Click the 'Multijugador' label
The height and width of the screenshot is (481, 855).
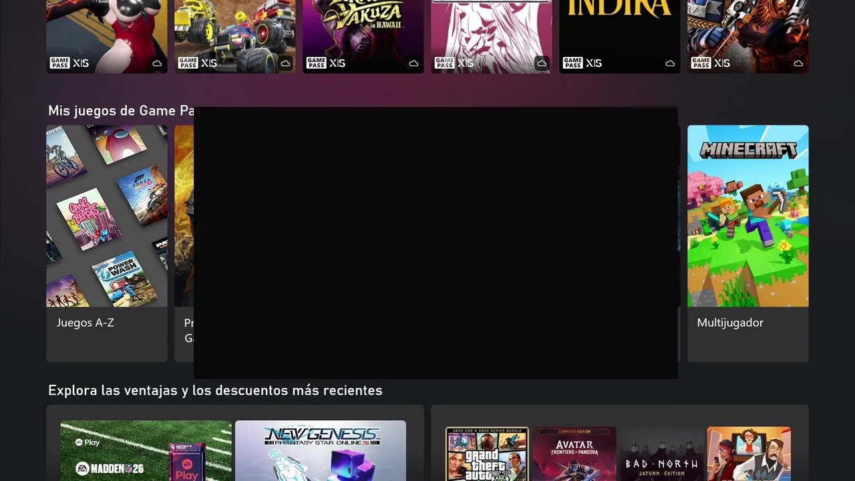730,323
